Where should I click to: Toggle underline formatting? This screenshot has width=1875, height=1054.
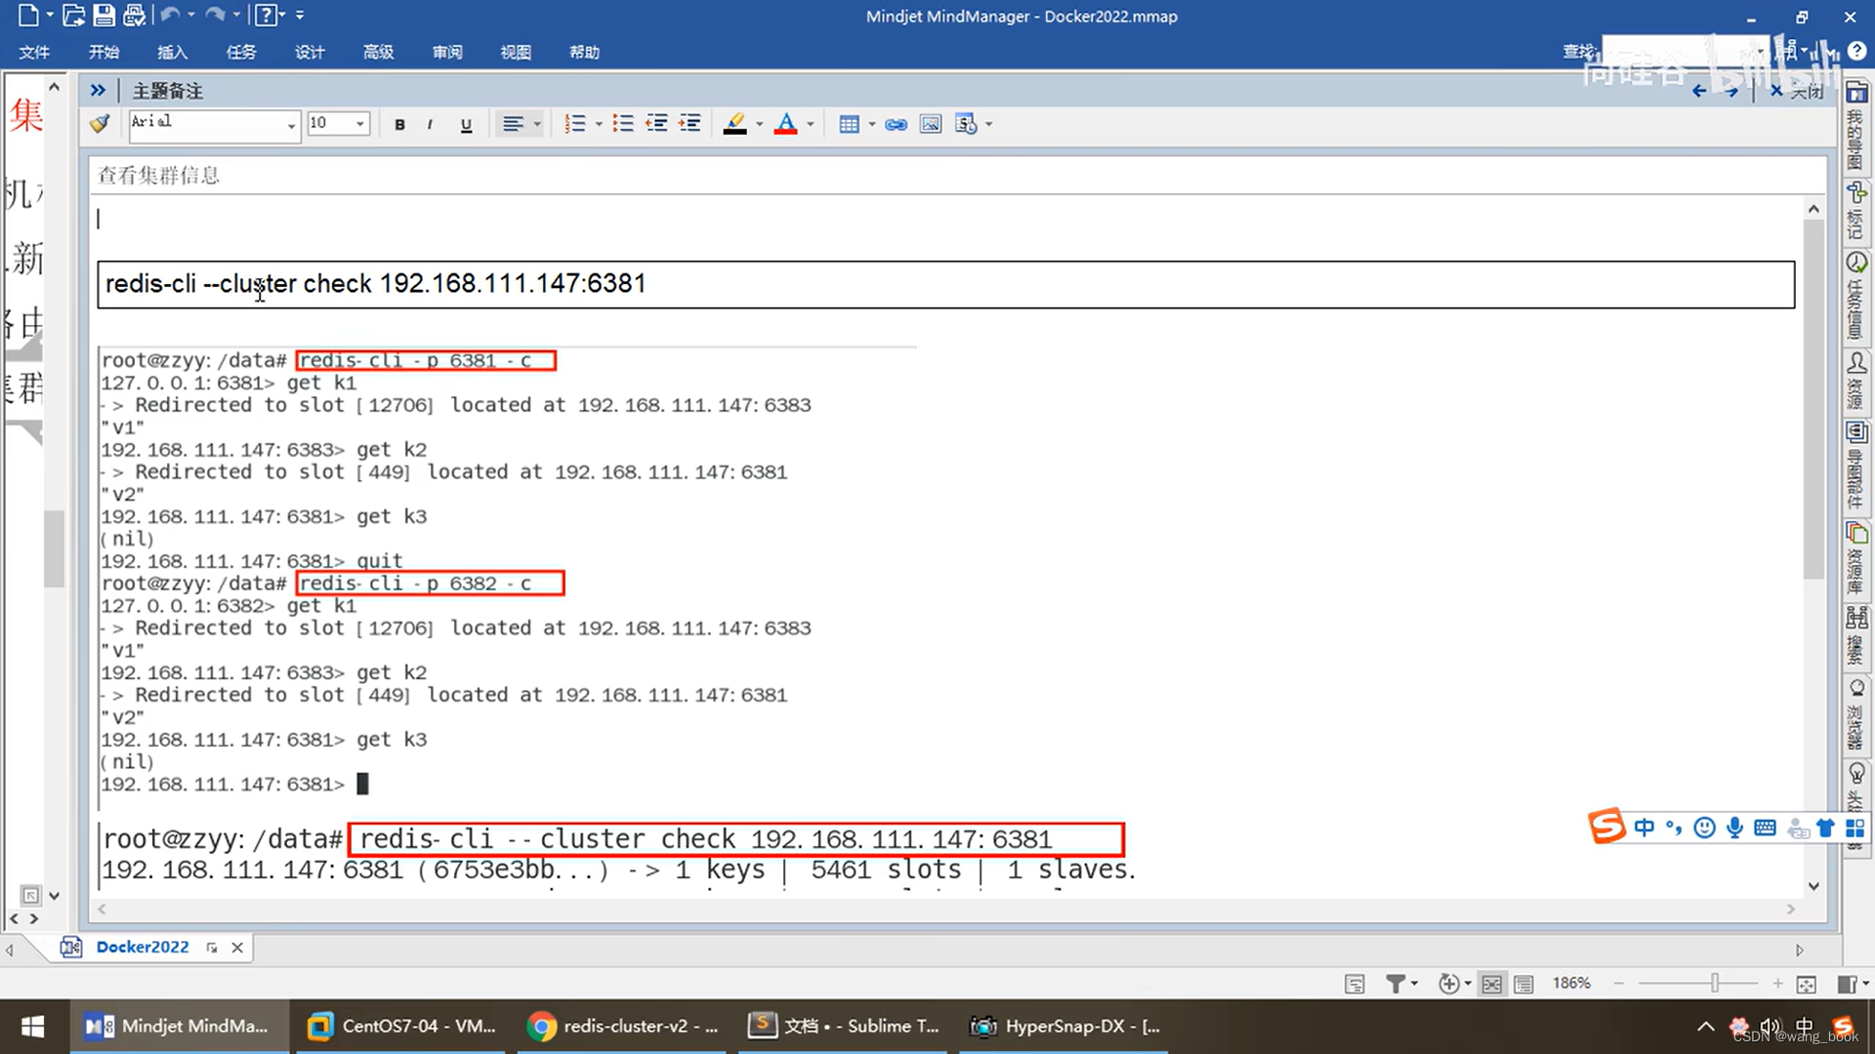coord(466,124)
